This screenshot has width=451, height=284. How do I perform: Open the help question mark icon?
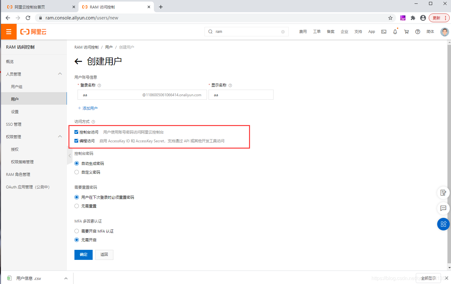tap(418, 32)
